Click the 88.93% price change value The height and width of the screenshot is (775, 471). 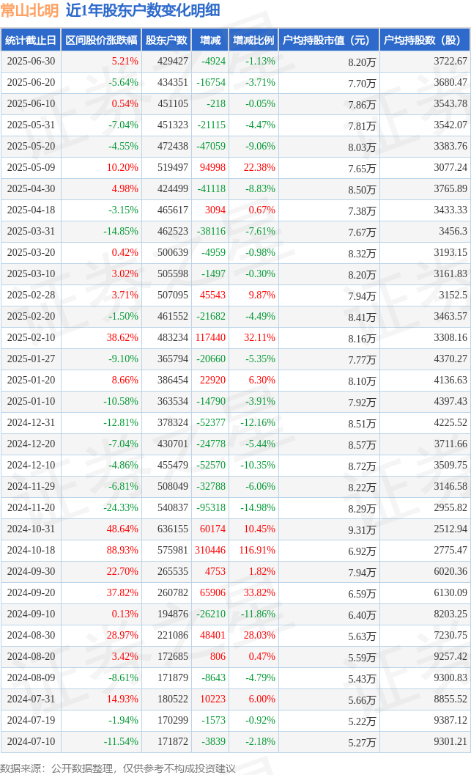[122, 550]
